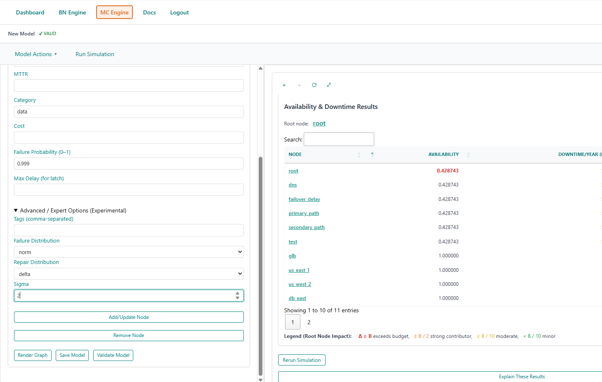Viewport: 602px width, 382px height.
Task: Open the Repair Distribution dropdown
Action: [129, 274]
